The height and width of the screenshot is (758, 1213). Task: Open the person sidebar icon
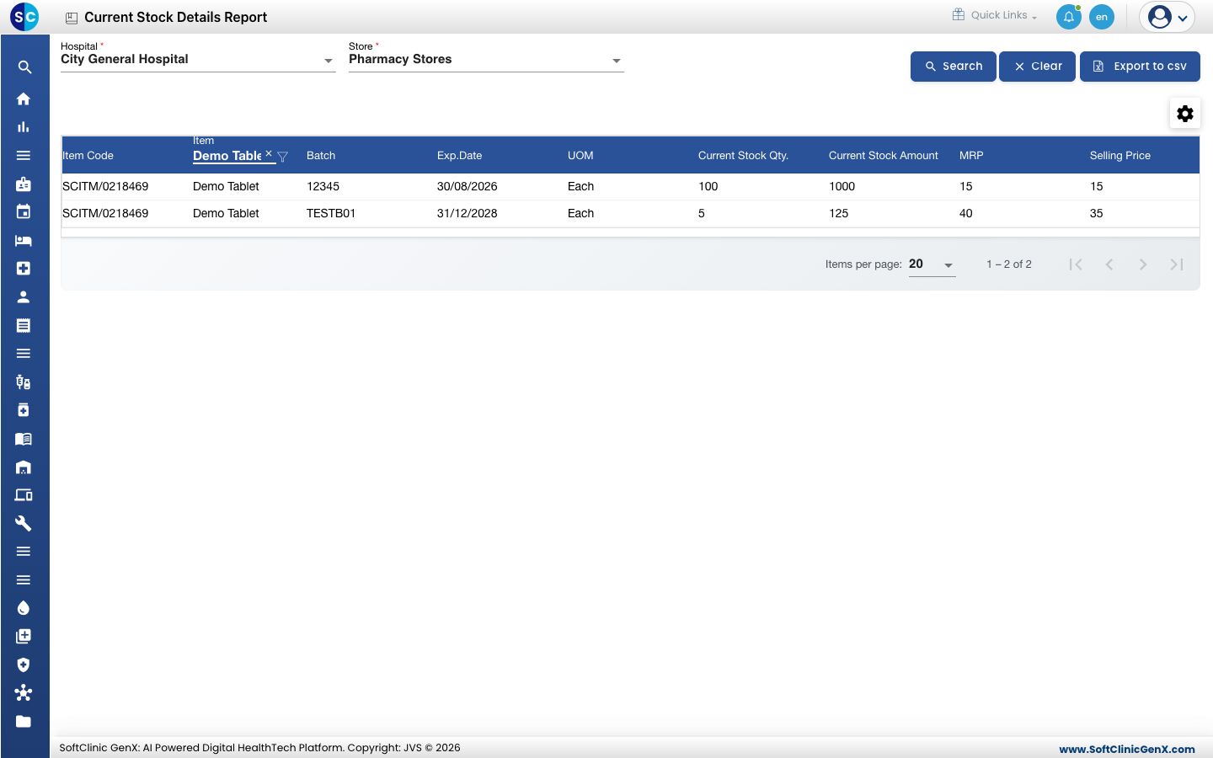24,296
